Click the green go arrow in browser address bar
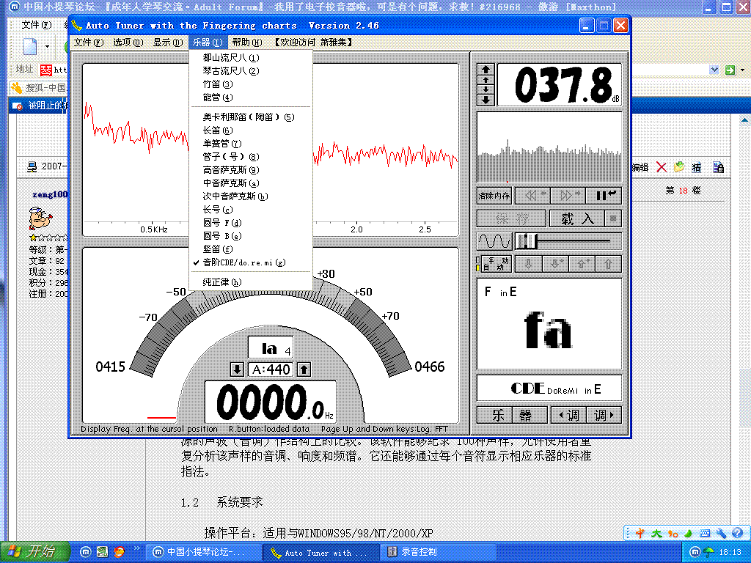The height and width of the screenshot is (563, 751). point(730,70)
